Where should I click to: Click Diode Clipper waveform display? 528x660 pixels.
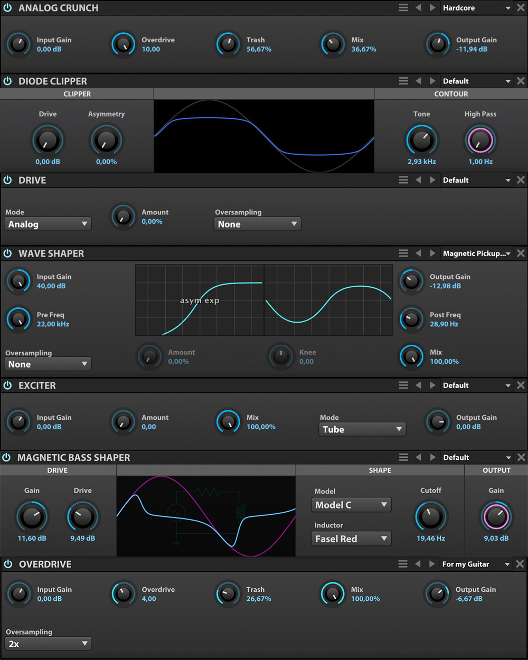(264, 136)
